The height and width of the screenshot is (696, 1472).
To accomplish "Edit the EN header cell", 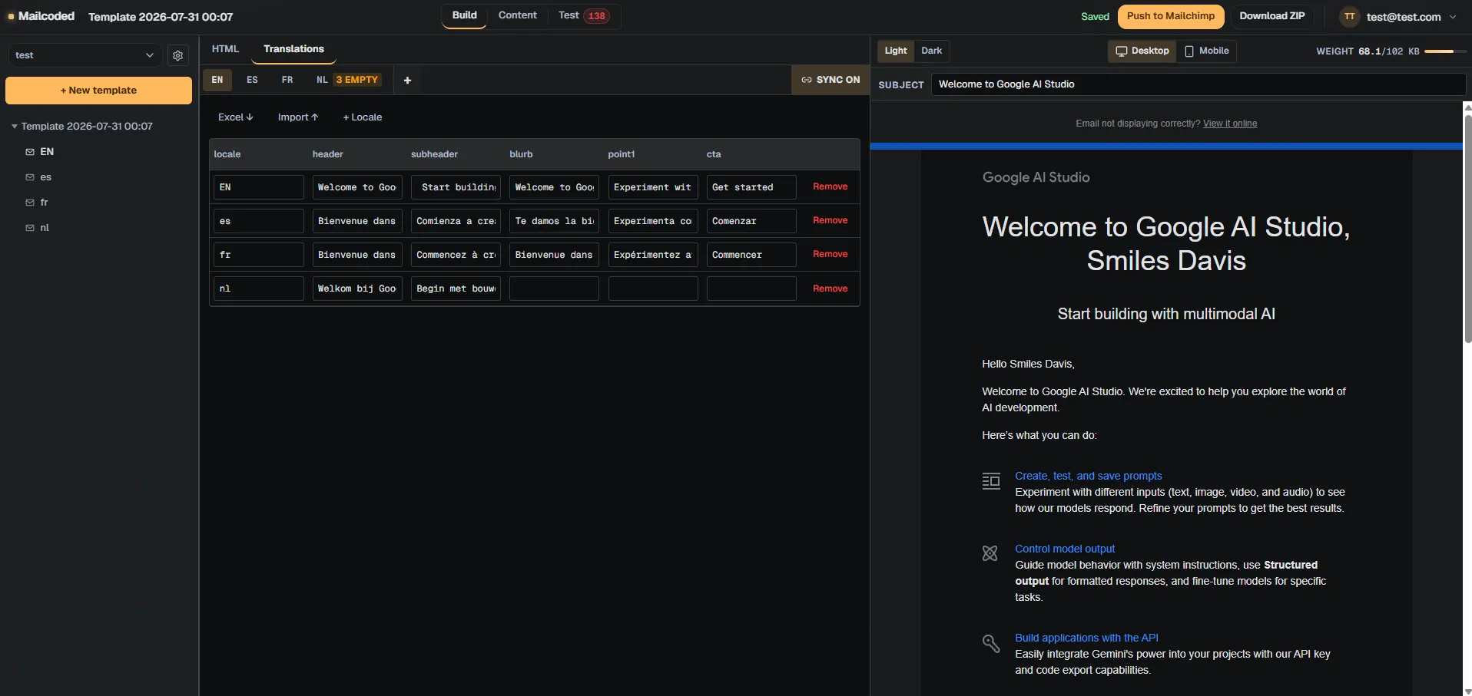I will [357, 187].
